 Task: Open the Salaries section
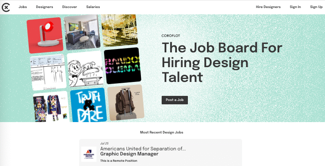click(x=93, y=7)
